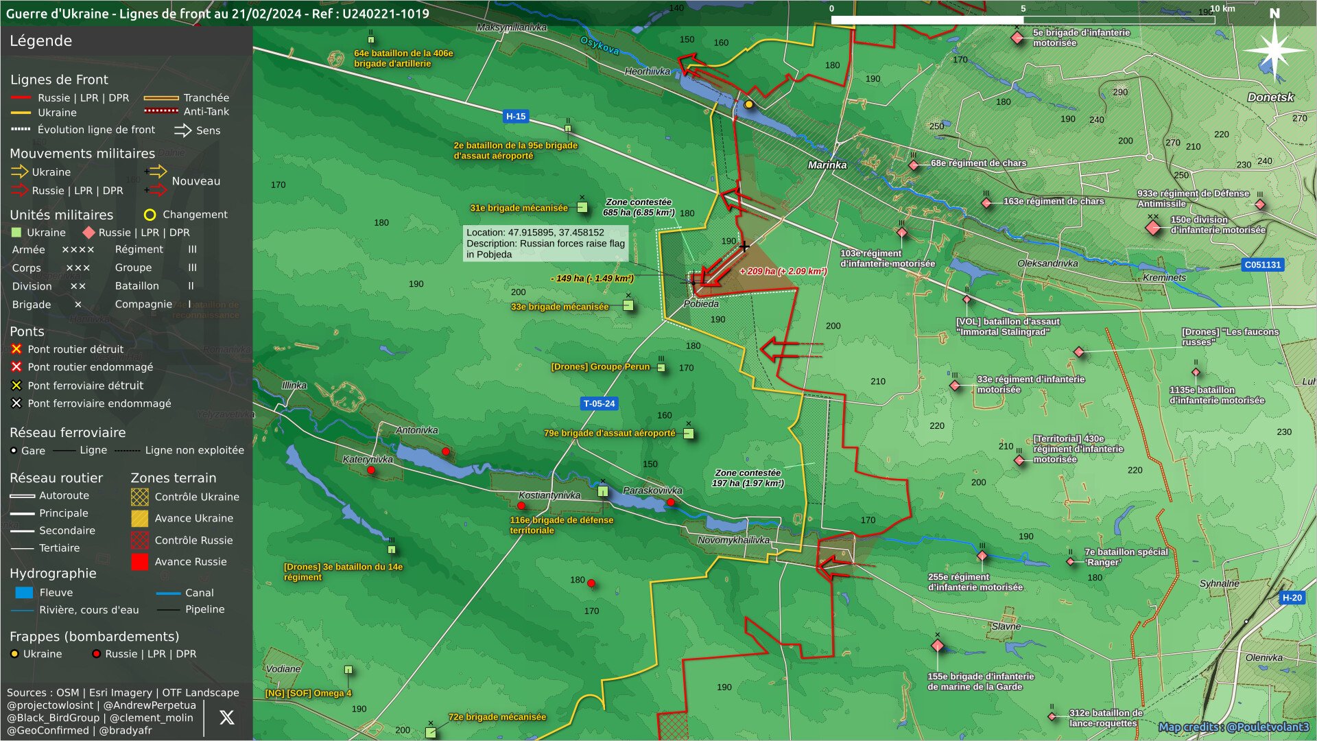
Task: Click the Avance Ukraine yellow swatch
Action: pyautogui.click(x=140, y=519)
